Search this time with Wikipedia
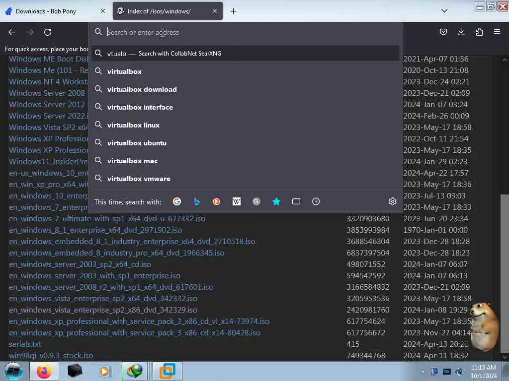This screenshot has width=509, height=381. point(237,201)
